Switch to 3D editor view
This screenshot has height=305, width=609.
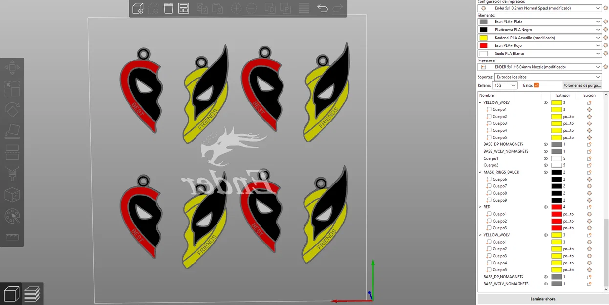click(11, 294)
